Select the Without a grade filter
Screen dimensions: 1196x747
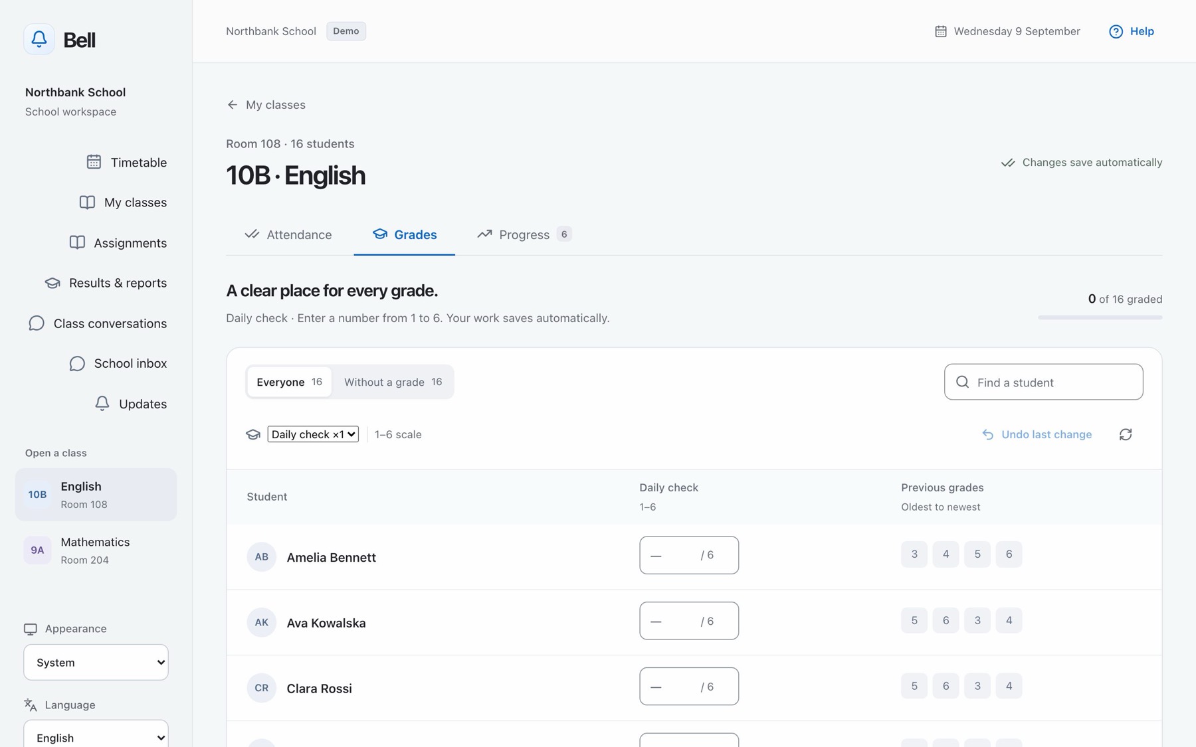click(393, 382)
